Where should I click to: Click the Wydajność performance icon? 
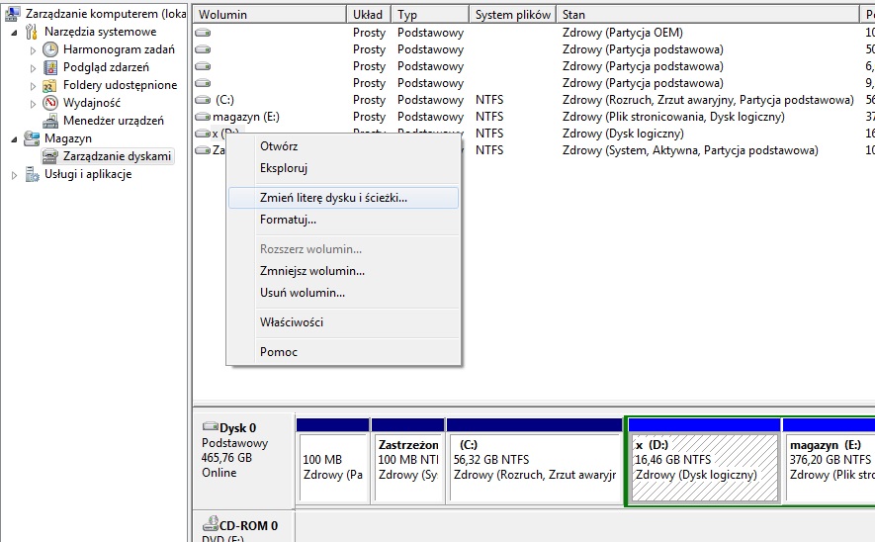(50, 103)
